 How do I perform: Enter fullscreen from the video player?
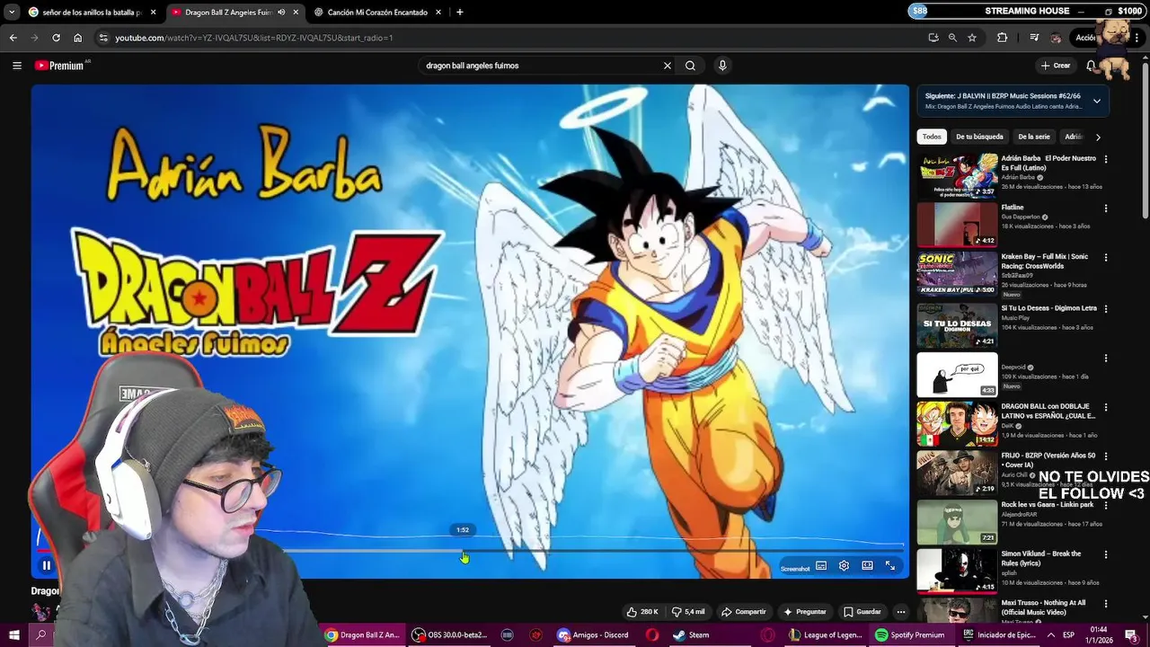[890, 566]
